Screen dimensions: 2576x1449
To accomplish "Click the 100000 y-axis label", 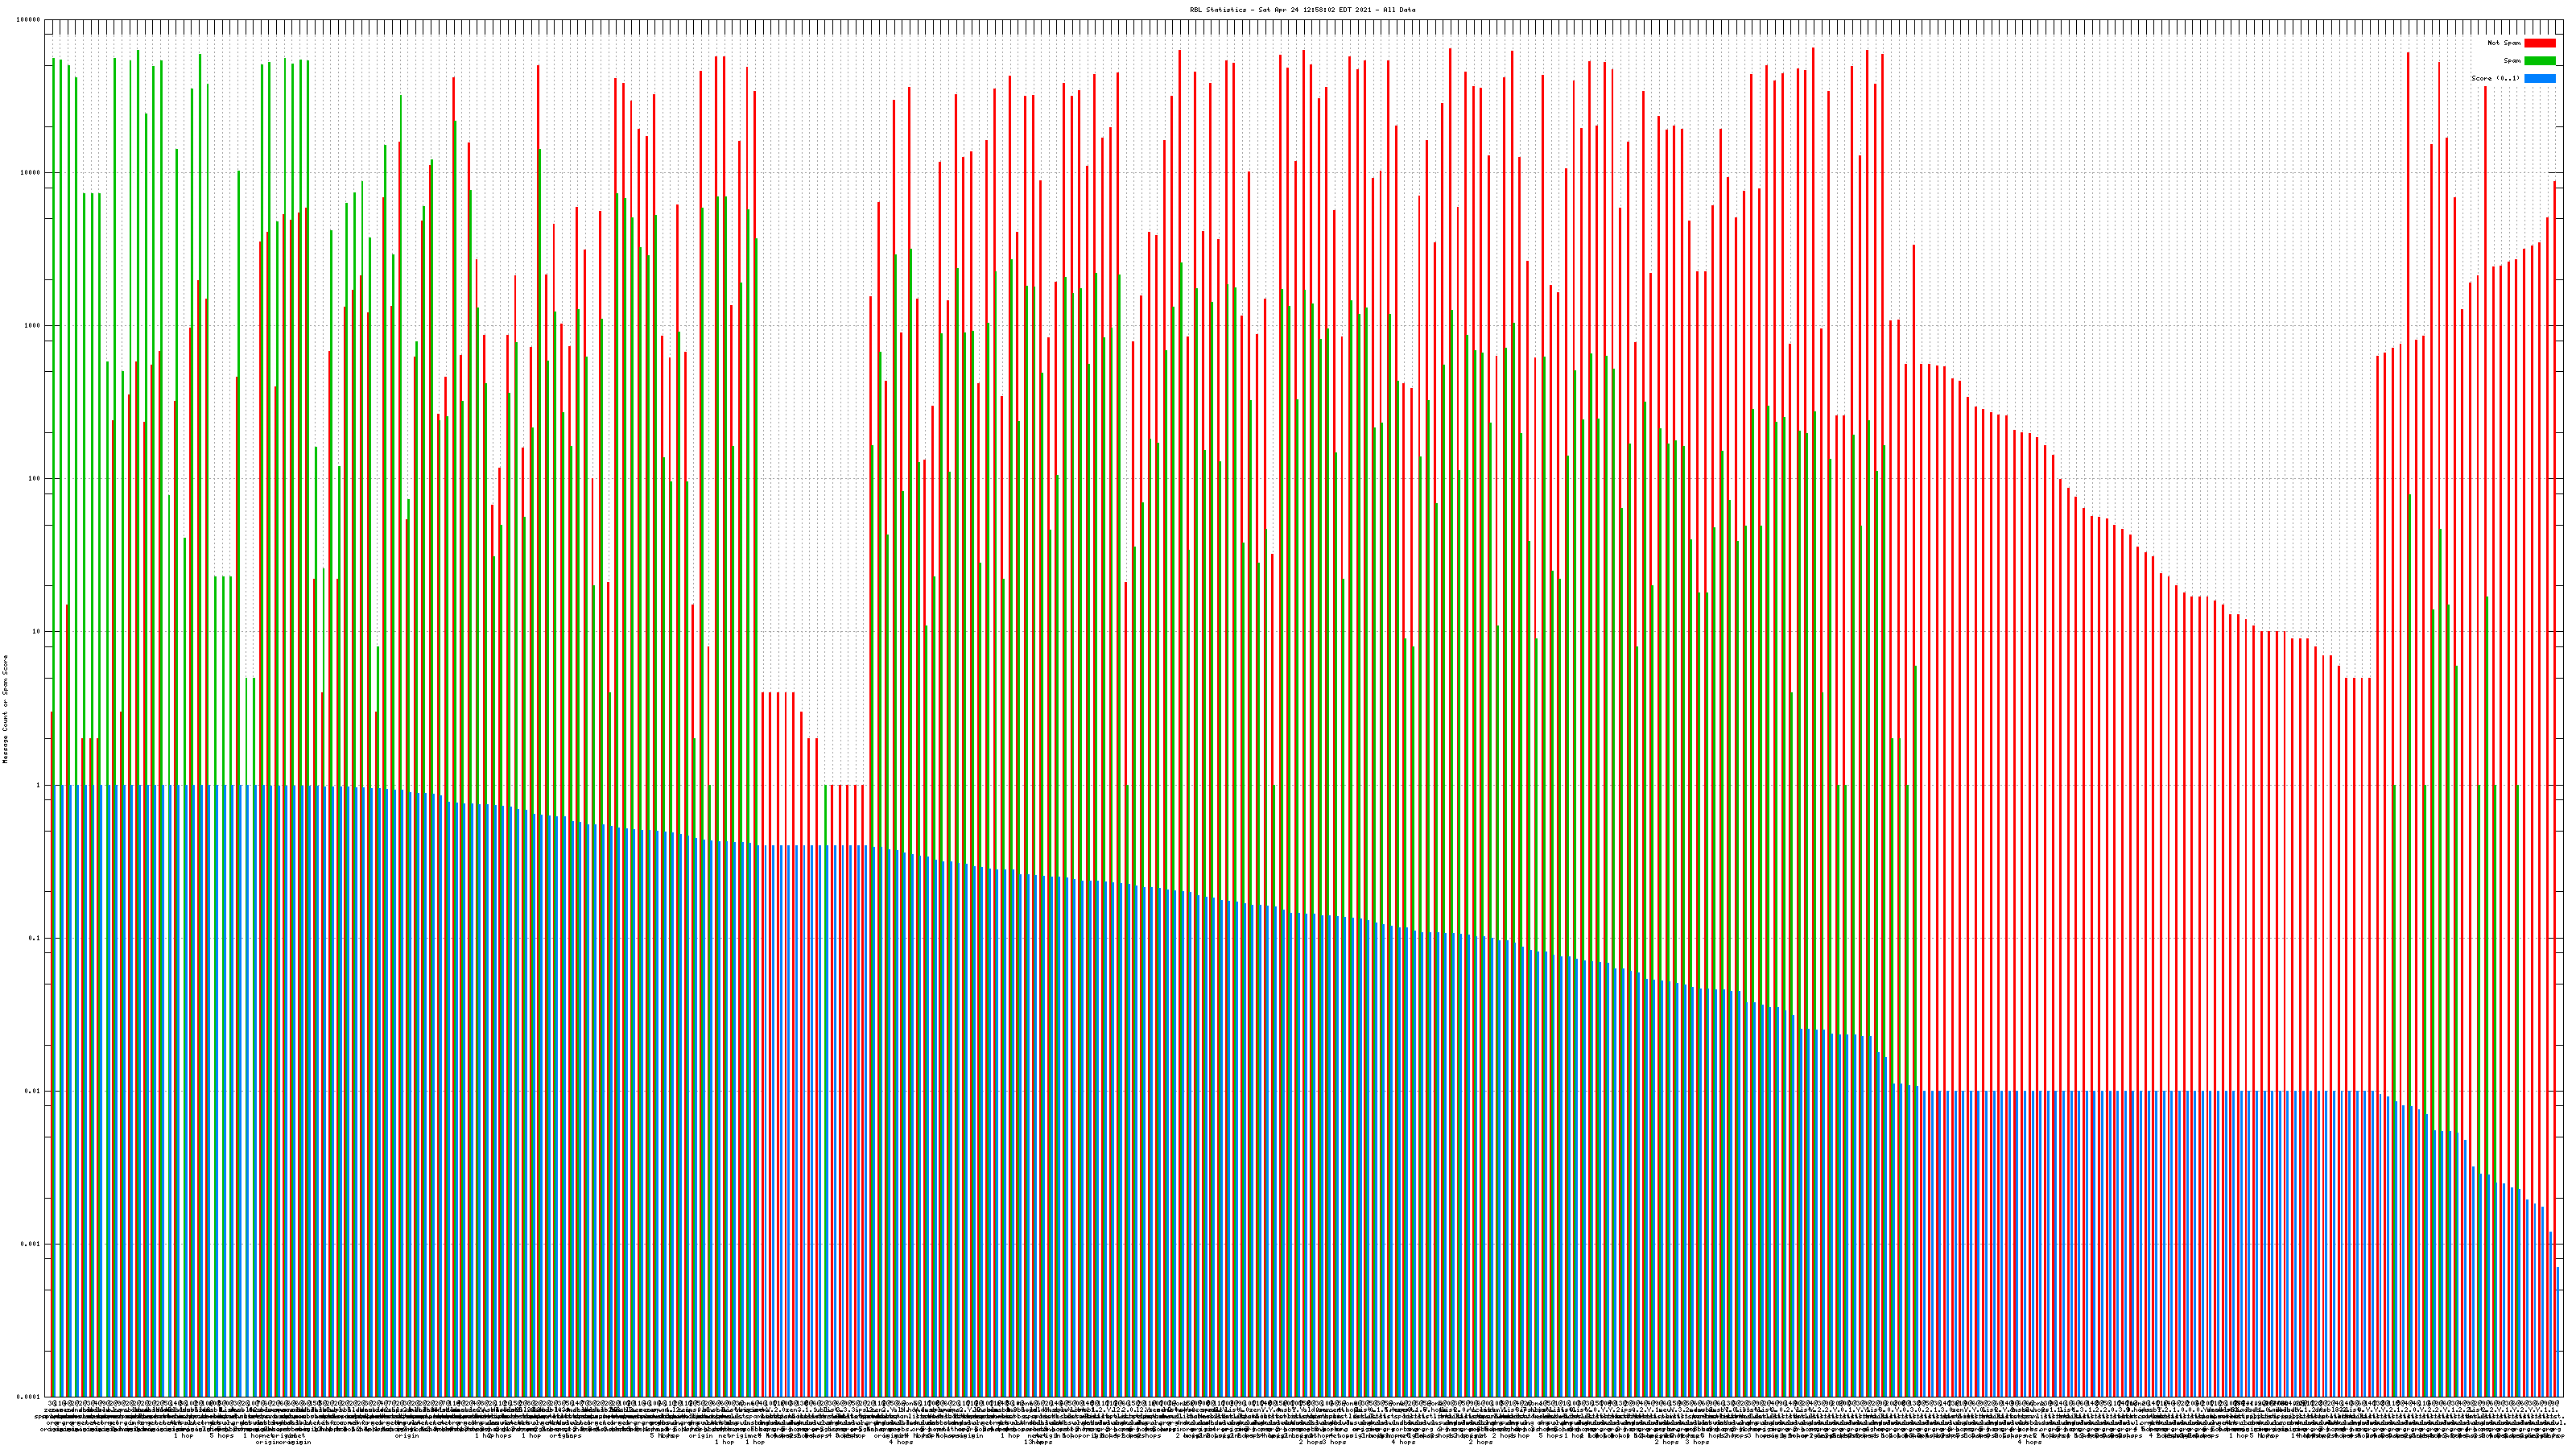I will tap(29, 20).
